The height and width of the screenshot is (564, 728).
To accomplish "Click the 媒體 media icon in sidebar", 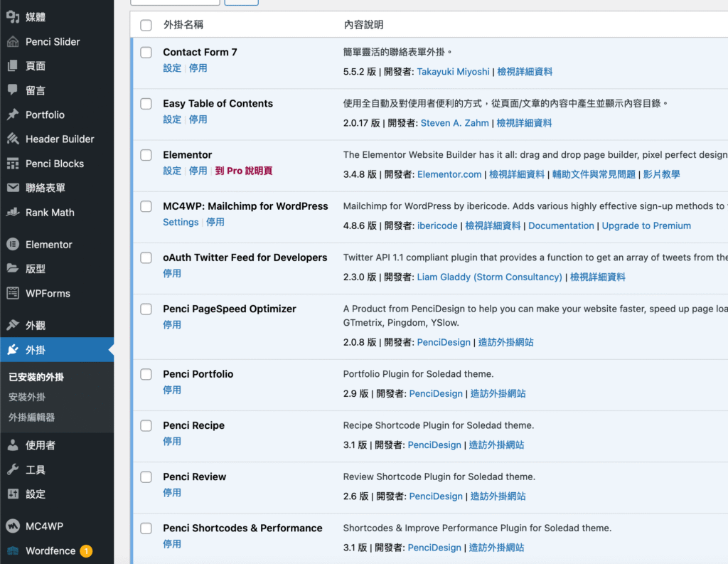I will click(x=13, y=17).
